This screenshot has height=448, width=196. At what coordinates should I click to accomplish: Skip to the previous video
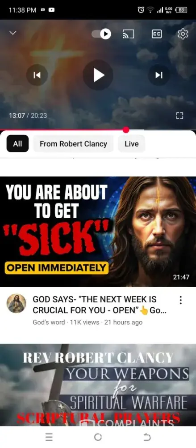coord(37,75)
